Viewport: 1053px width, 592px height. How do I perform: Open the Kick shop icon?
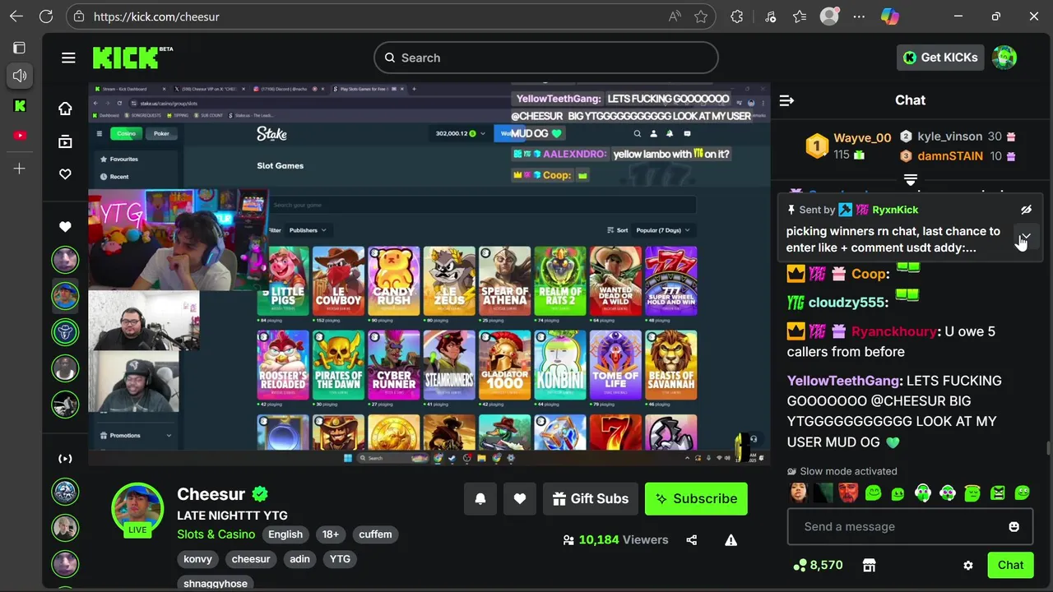(x=869, y=565)
